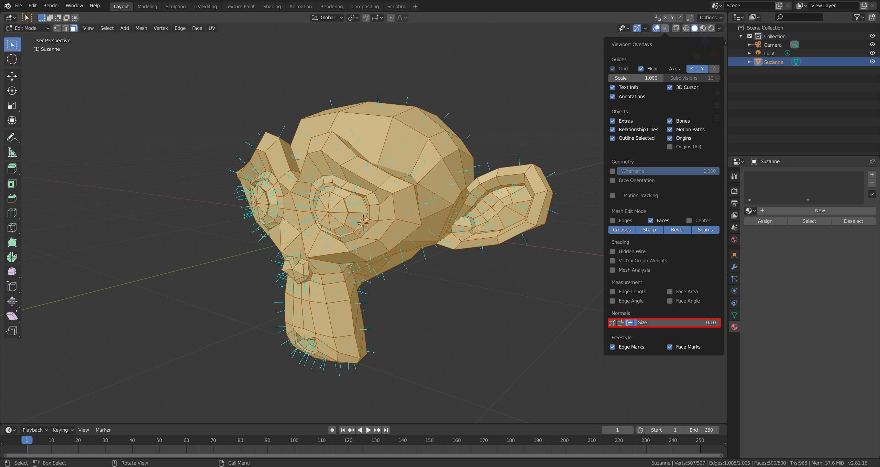The height and width of the screenshot is (467, 880).
Task: Click the Sculpting workspace tab
Action: coord(175,7)
